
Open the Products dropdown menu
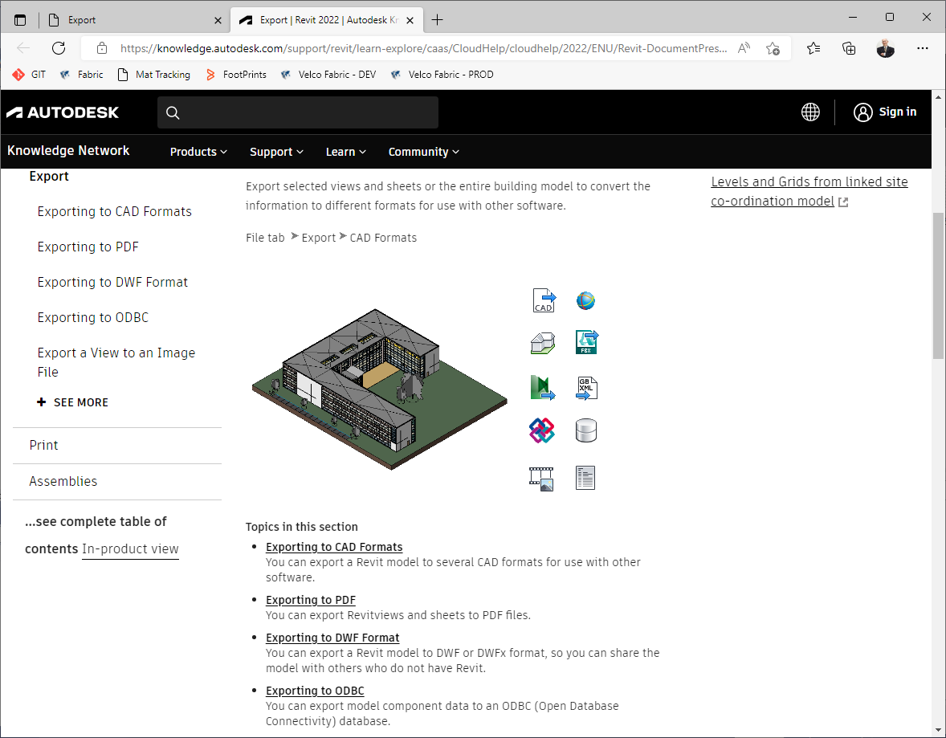[198, 152]
